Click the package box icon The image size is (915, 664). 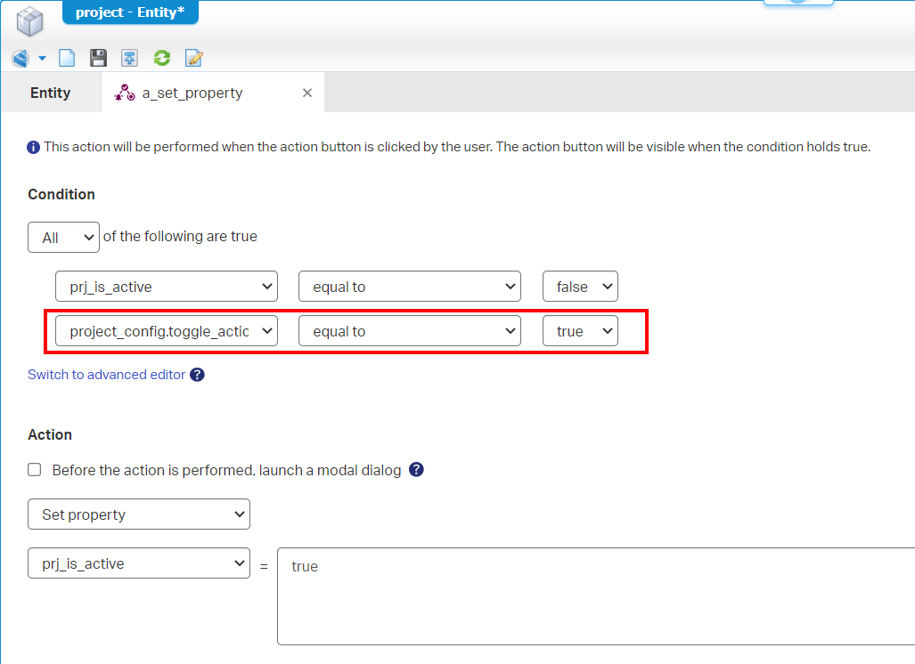tap(29, 20)
